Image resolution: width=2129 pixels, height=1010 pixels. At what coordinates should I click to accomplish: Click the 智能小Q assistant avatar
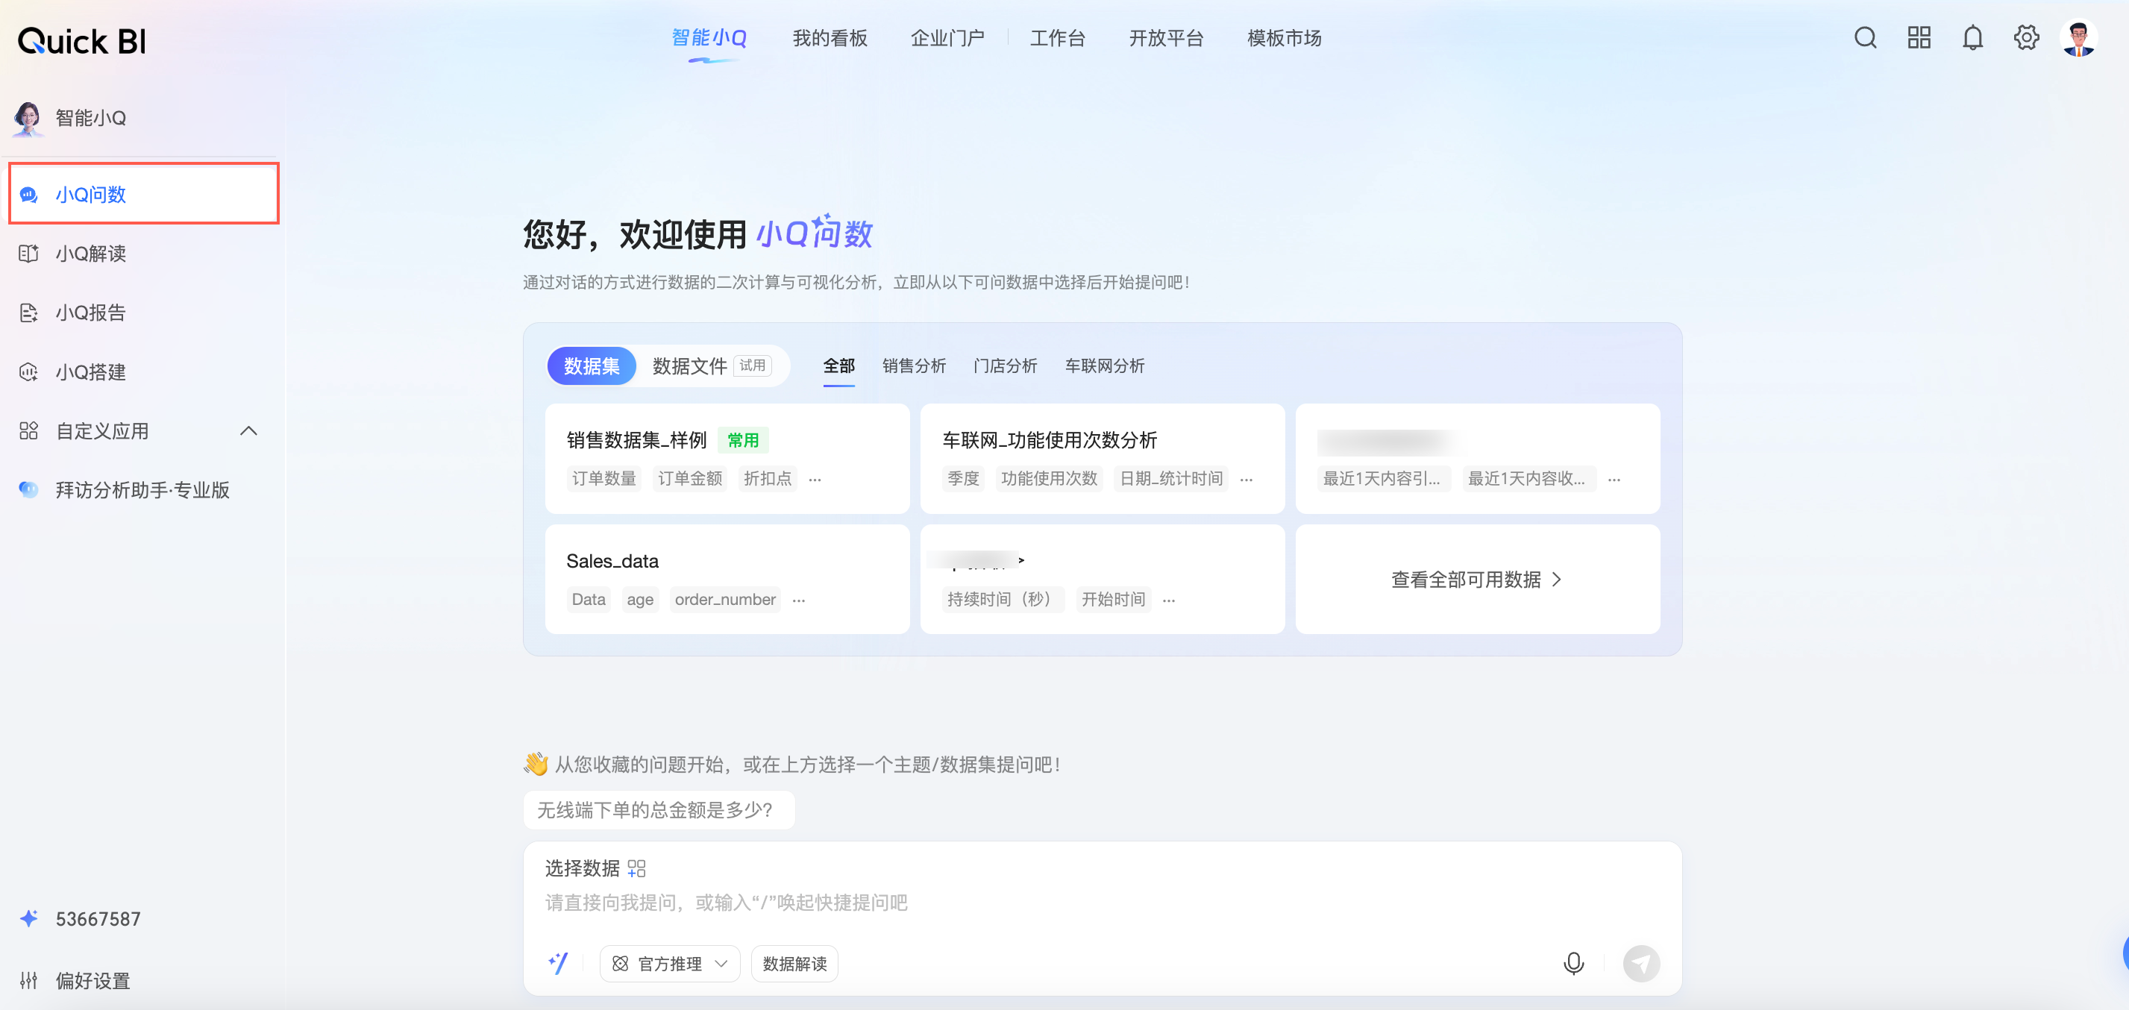point(28,118)
